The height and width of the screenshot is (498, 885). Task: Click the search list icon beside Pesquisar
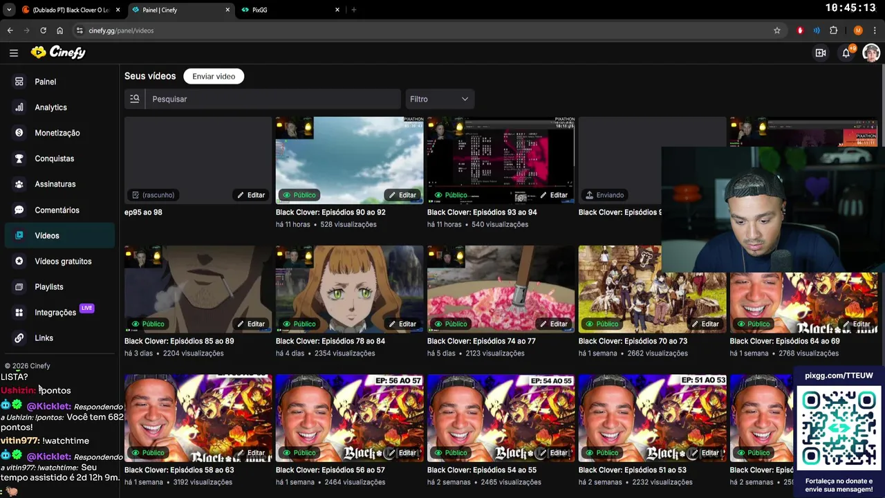tap(135, 99)
